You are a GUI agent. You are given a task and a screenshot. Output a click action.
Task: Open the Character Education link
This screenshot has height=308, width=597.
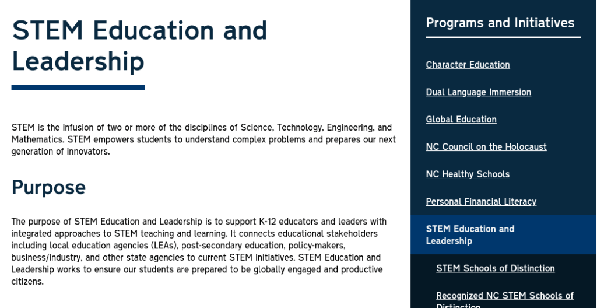coord(468,65)
